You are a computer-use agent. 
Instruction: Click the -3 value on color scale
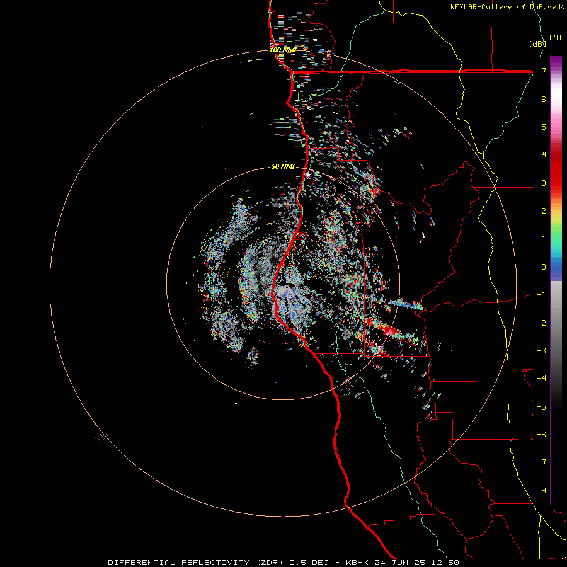click(x=541, y=351)
